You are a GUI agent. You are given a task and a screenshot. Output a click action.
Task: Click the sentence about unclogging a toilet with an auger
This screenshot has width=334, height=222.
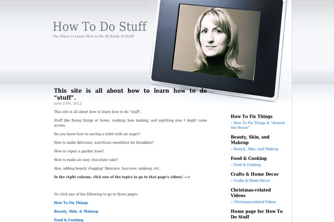tap(97, 134)
